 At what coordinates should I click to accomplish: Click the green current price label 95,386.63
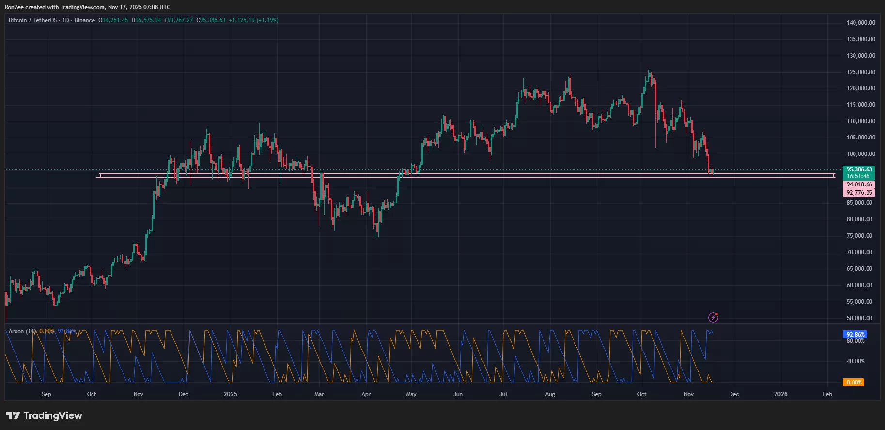click(x=859, y=169)
